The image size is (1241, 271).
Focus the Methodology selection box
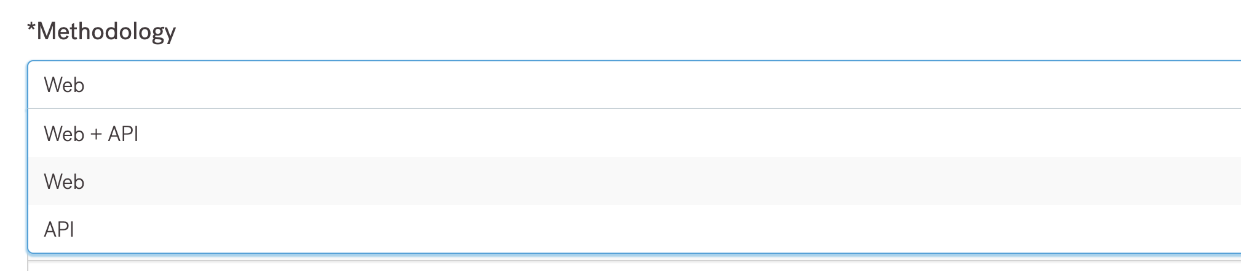[635, 85]
